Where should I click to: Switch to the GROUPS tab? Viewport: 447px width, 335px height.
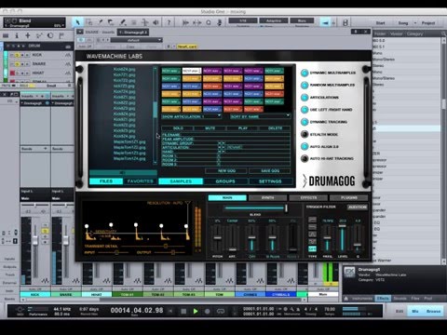click(x=225, y=181)
